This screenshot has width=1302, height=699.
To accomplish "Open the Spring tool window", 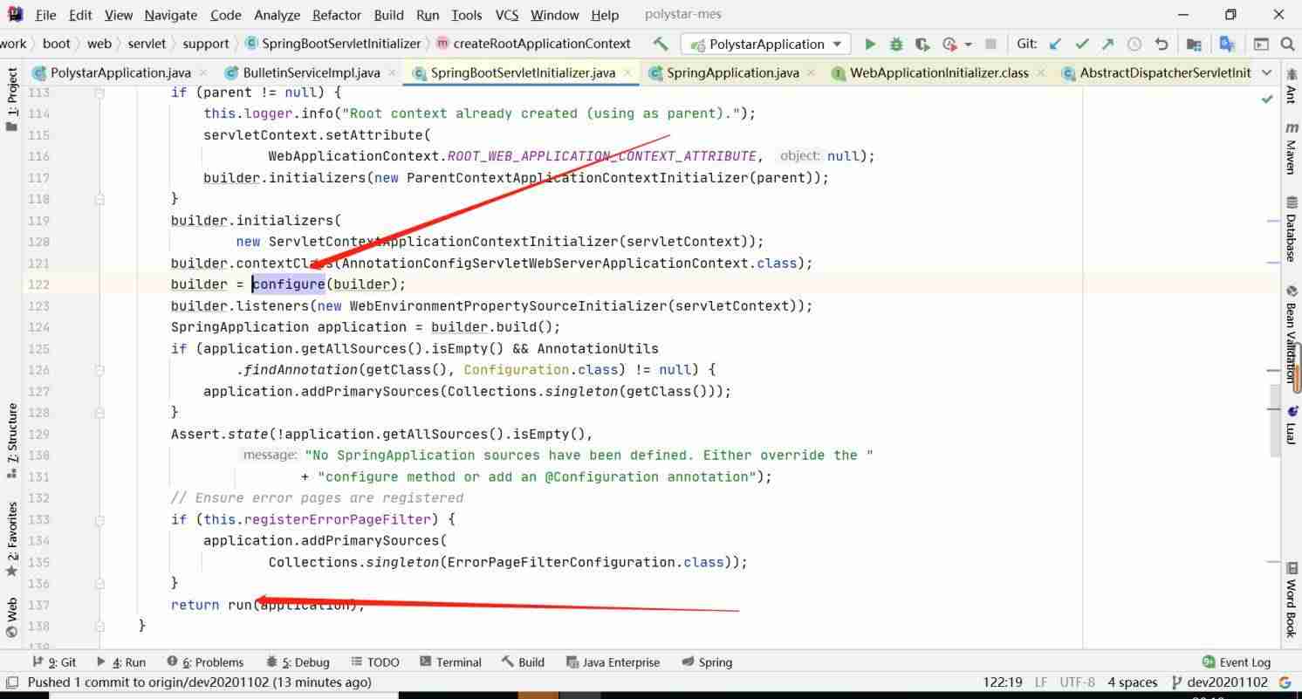I will click(x=707, y=661).
